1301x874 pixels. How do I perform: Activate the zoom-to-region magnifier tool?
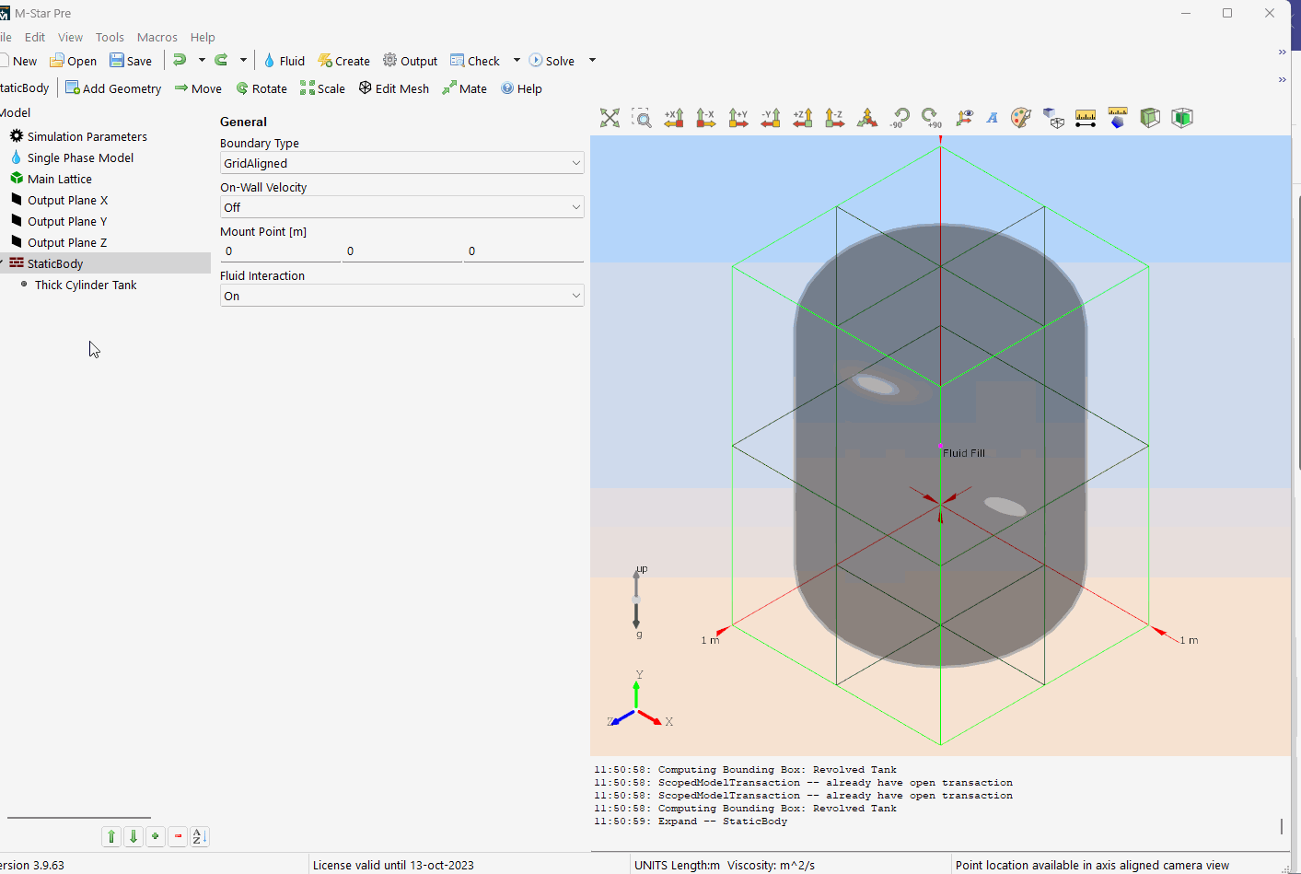(x=642, y=118)
